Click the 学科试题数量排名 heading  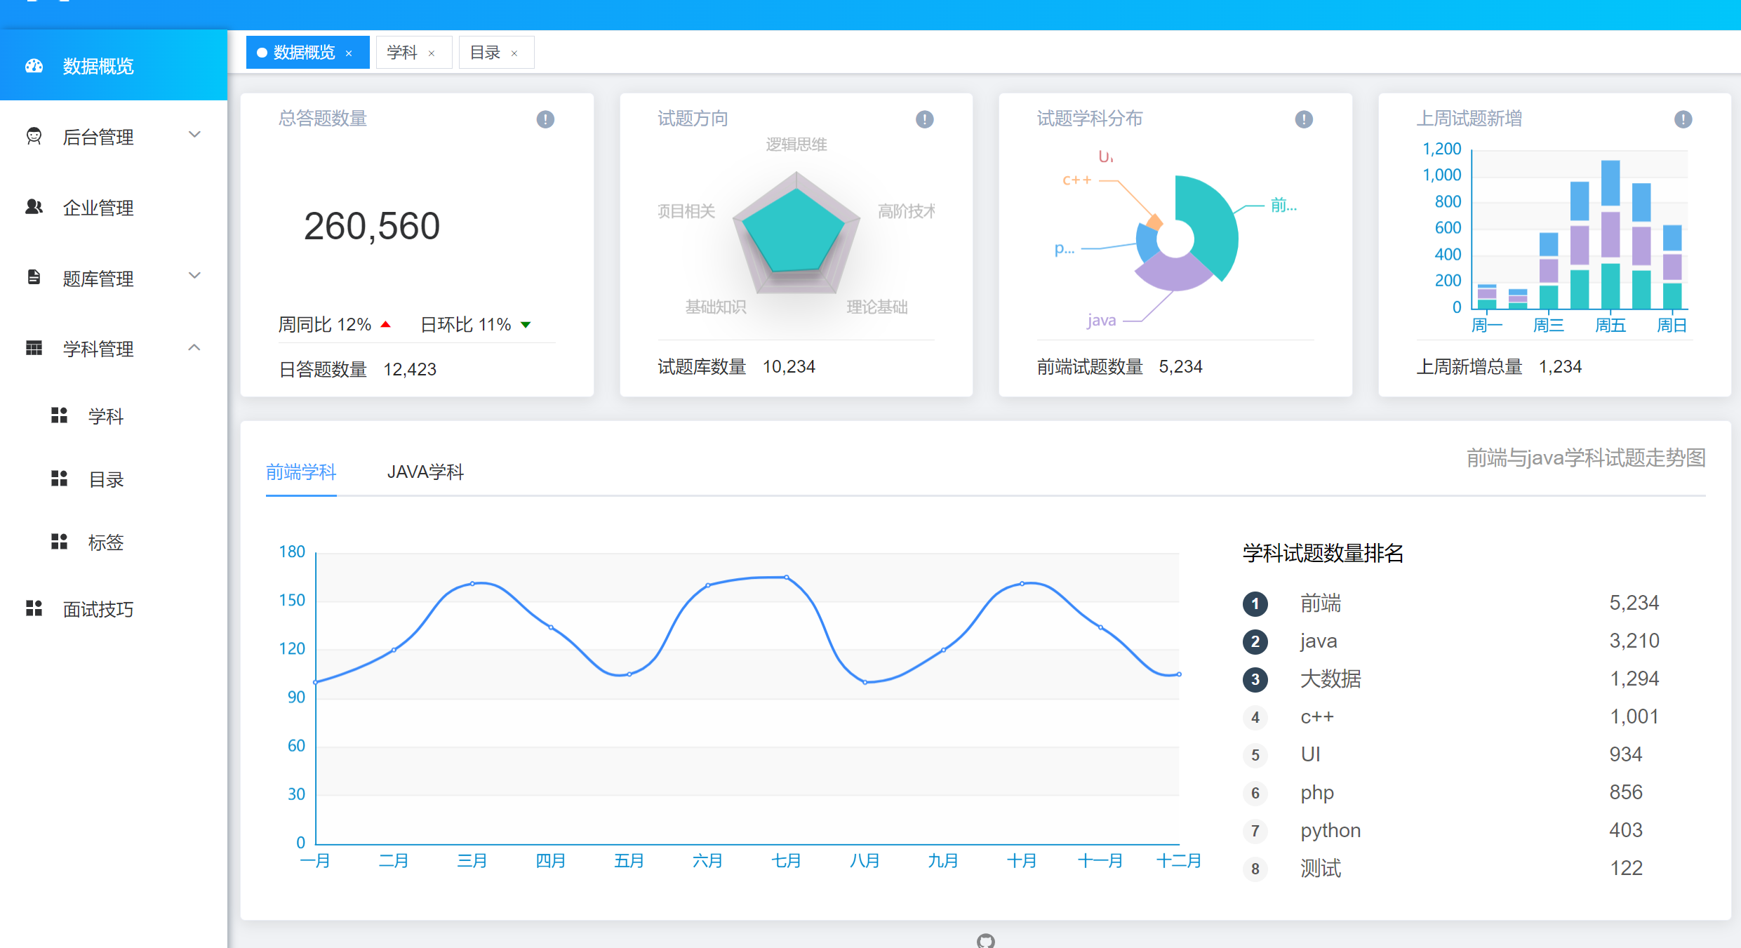(x=1323, y=553)
